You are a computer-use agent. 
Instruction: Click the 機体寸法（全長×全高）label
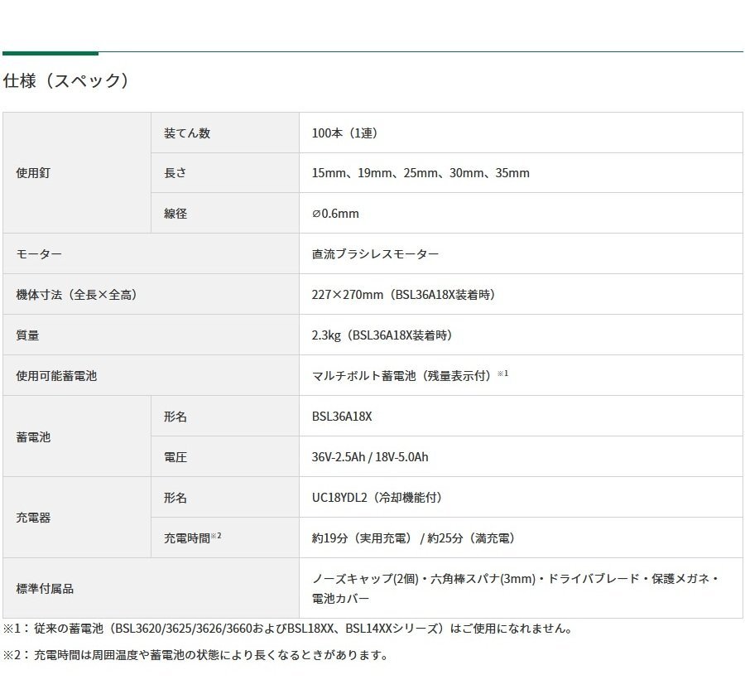click(x=73, y=294)
